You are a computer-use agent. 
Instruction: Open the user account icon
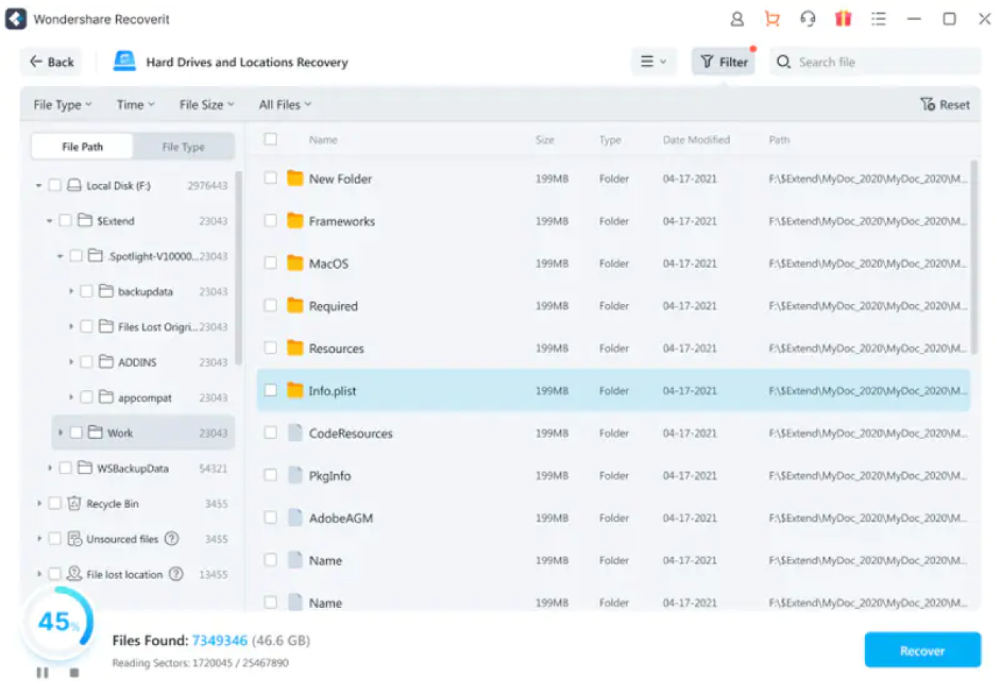[736, 19]
